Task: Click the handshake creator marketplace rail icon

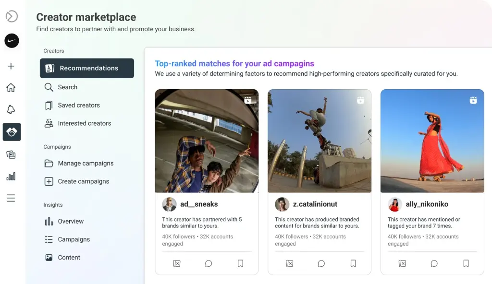Action: (12, 132)
